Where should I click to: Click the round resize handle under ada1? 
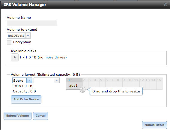[82, 89]
